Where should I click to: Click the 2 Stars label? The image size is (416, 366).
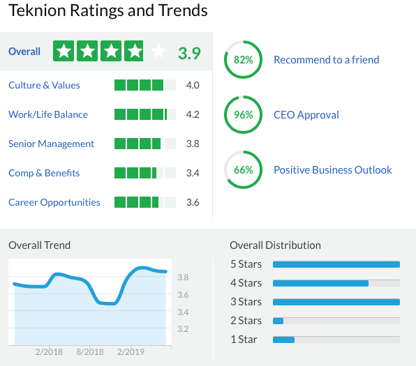246,321
